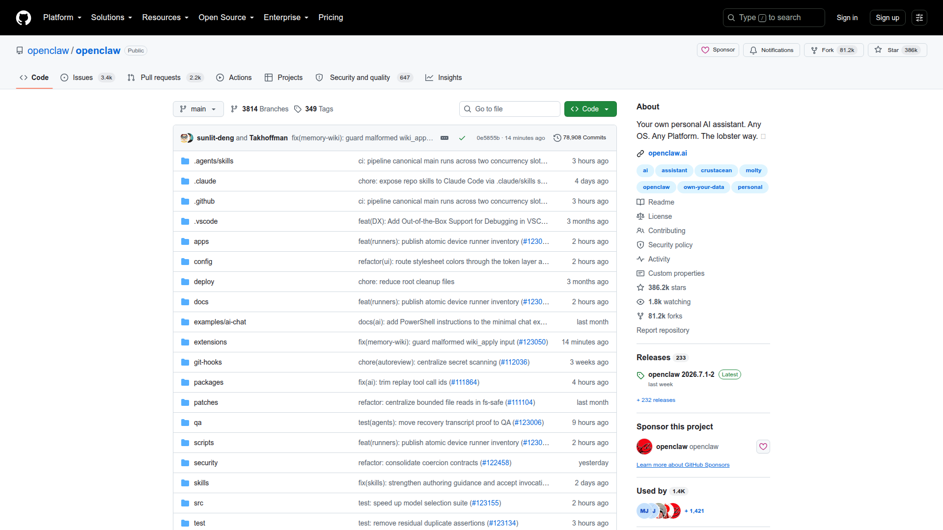Focus the Go to file field
The image size is (943, 530).
tap(510, 109)
